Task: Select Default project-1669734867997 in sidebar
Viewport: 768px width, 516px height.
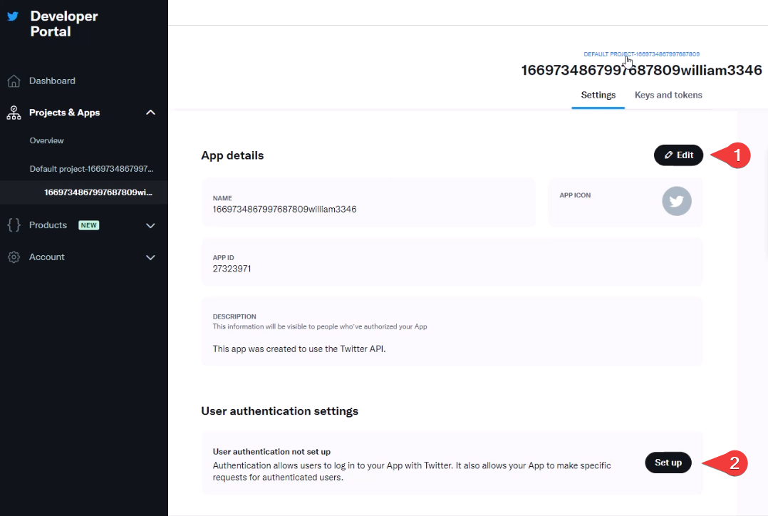Action: point(91,169)
